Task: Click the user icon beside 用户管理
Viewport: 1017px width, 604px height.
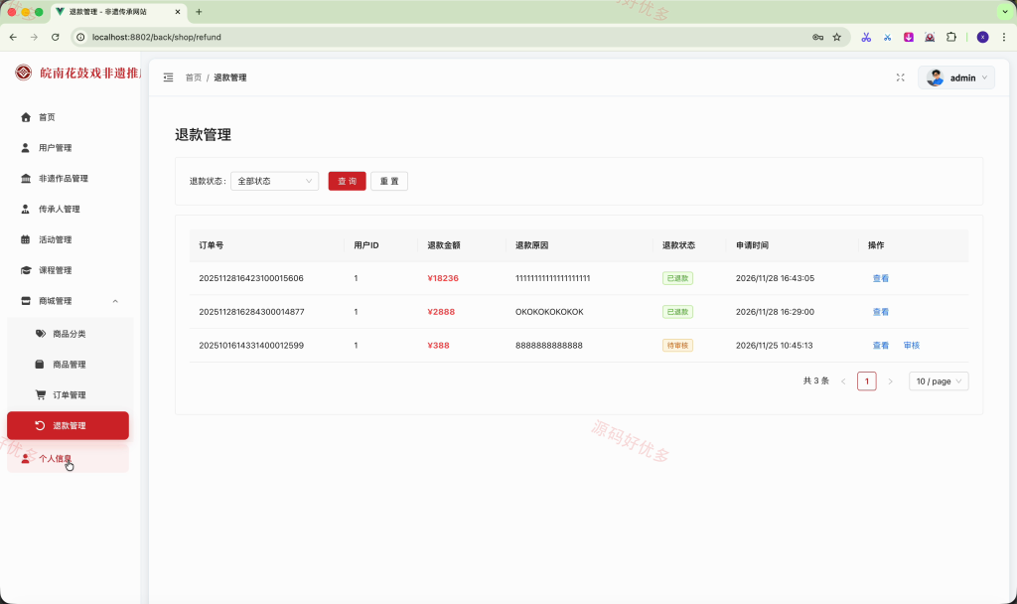Action: tap(25, 148)
